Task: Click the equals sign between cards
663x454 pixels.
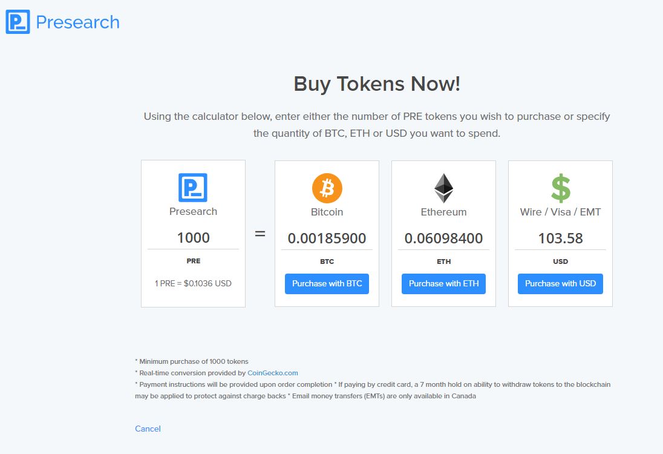Action: tap(260, 234)
